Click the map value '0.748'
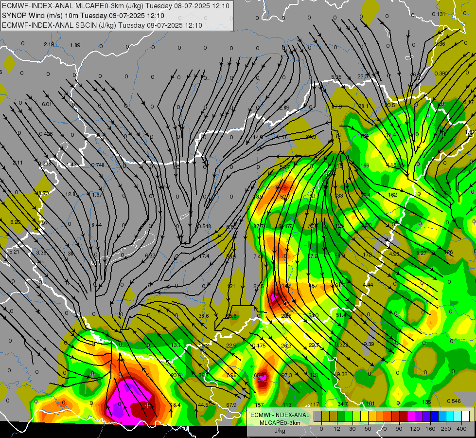This screenshot has height=438, width=476. [98, 165]
